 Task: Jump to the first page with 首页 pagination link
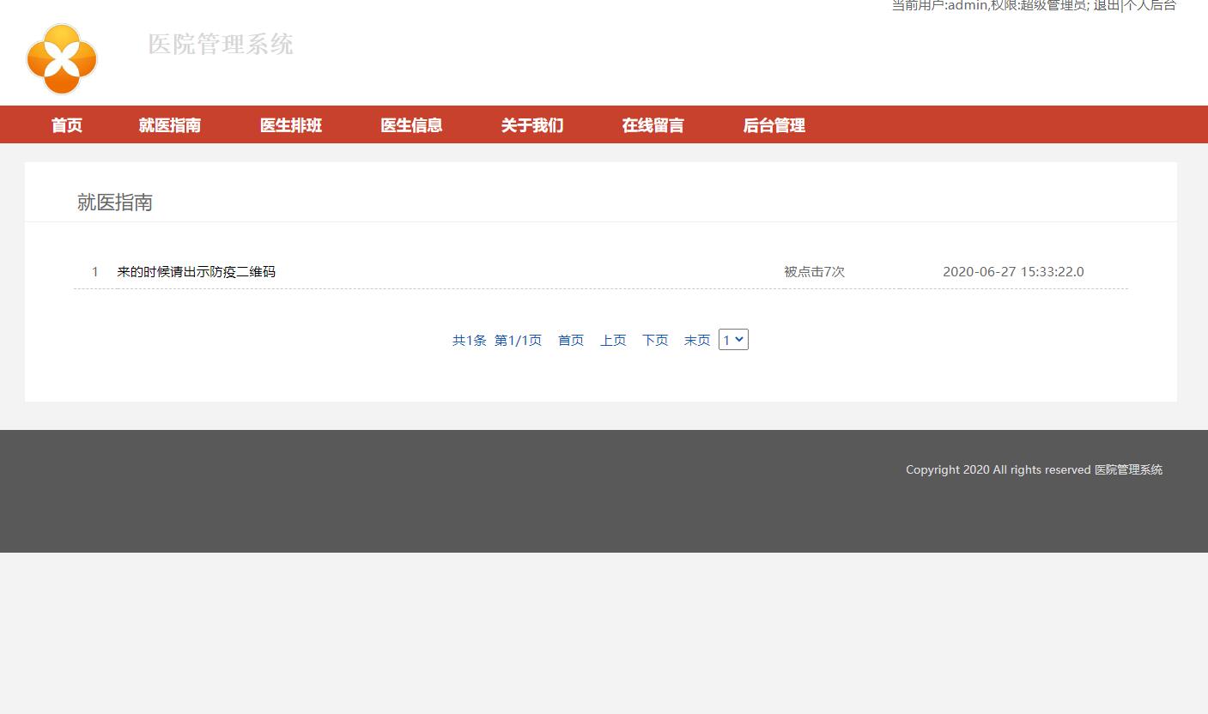[570, 340]
